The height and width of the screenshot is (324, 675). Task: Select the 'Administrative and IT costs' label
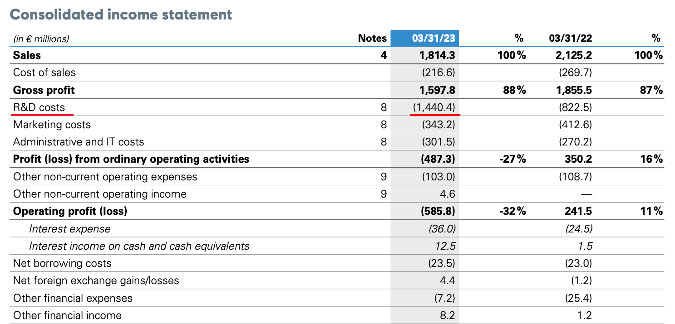click(x=79, y=142)
